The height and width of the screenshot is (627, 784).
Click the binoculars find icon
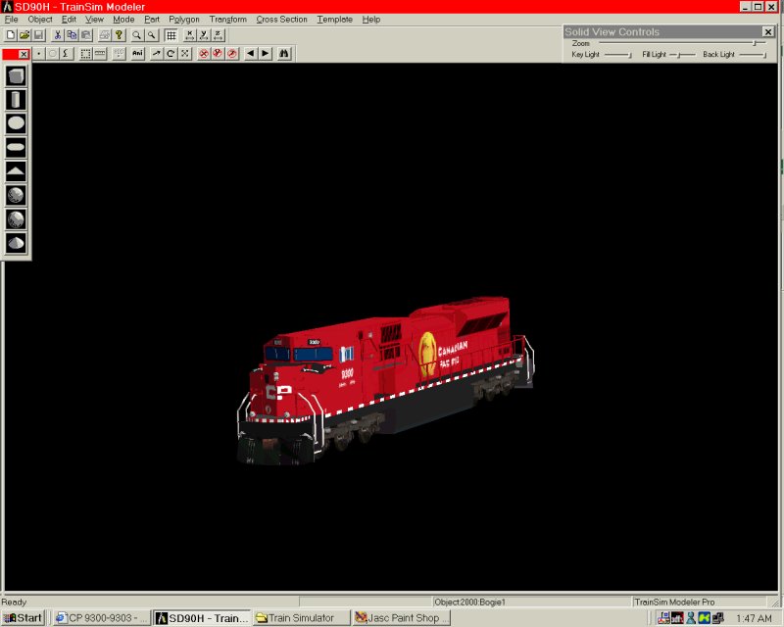284,54
